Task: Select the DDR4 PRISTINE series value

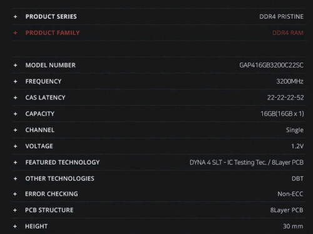Action: [x=281, y=17]
